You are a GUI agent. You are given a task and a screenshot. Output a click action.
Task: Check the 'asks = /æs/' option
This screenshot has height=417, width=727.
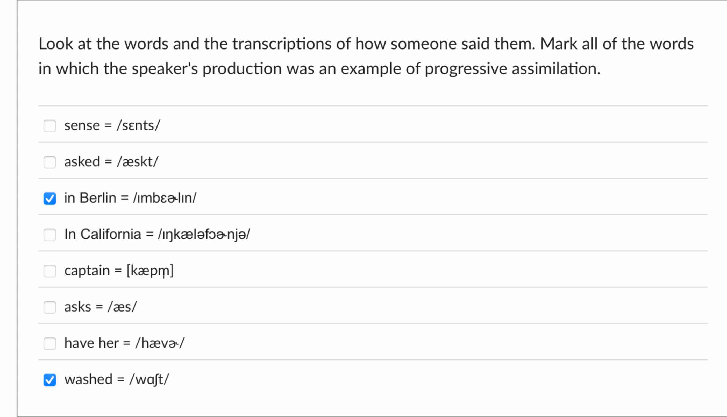click(50, 308)
